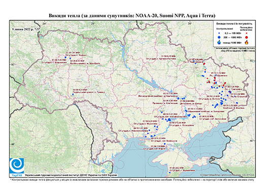This screenshot has height=187, width=264.
Task: Select the 4.31 MW marker in western Ukraine
Action: 73,94
